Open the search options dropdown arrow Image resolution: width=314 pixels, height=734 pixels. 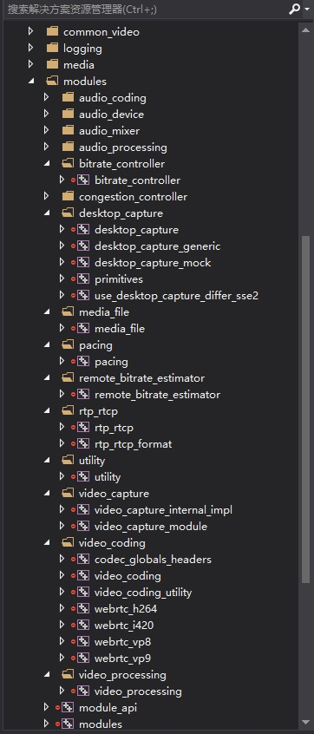point(307,9)
